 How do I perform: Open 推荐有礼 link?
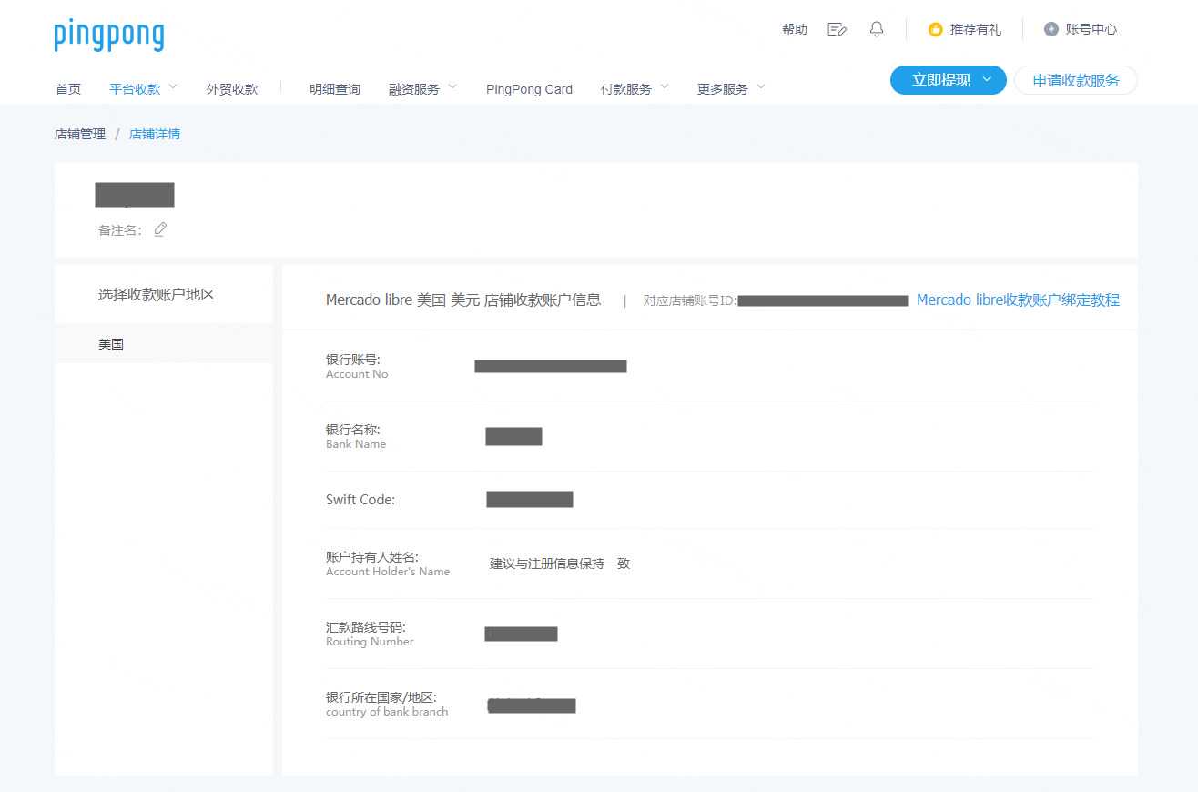(x=975, y=29)
